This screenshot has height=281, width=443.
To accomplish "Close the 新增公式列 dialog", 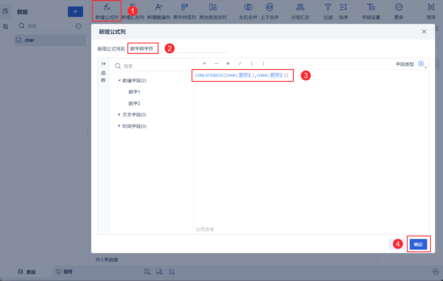I will [424, 32].
